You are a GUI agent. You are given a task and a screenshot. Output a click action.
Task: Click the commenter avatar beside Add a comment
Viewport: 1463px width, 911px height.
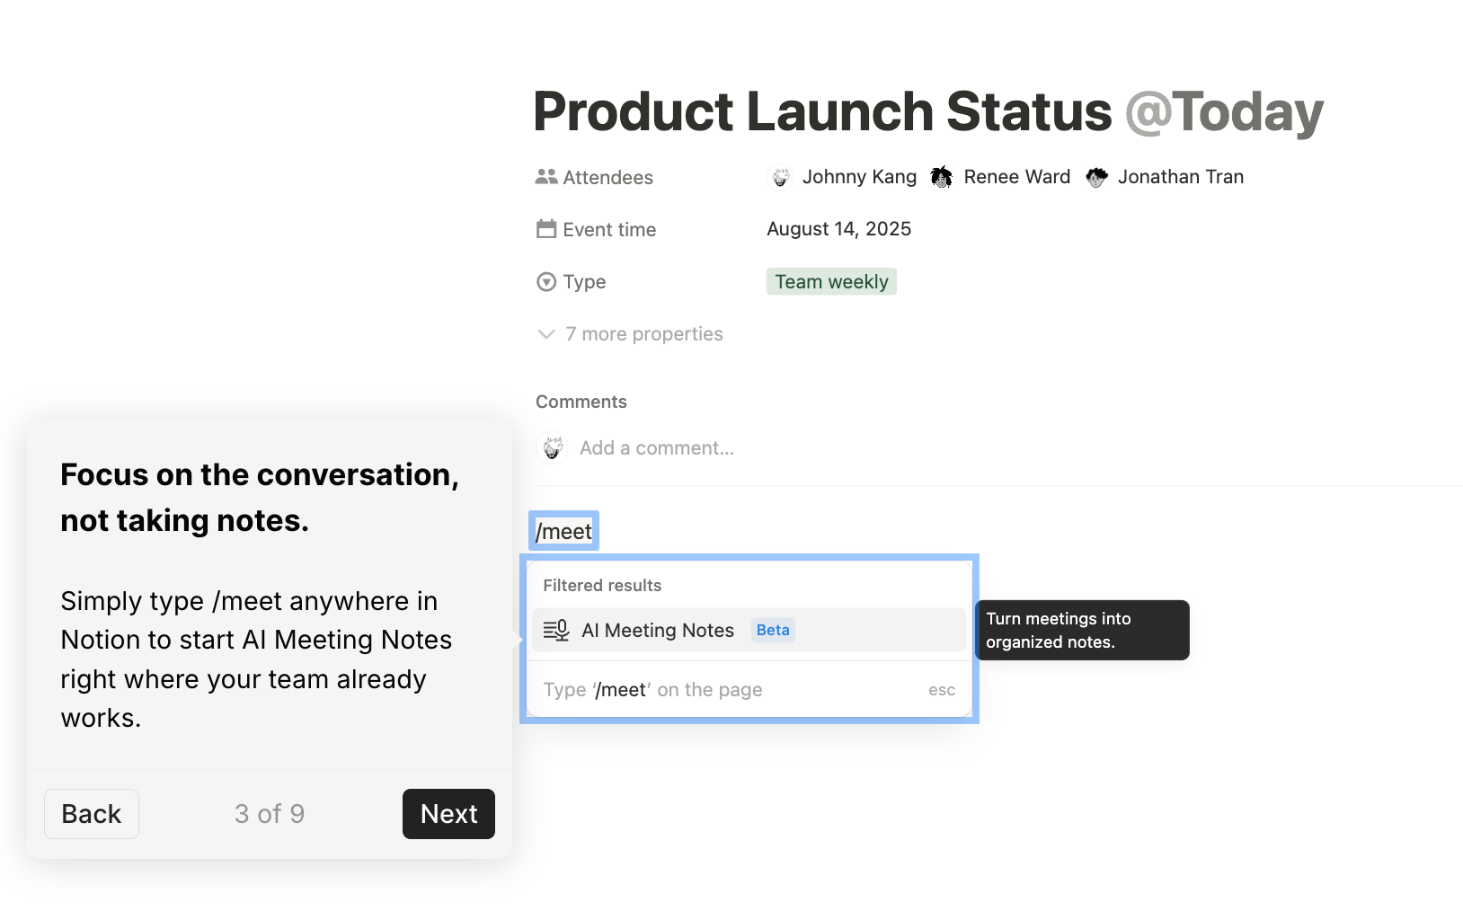pos(553,447)
